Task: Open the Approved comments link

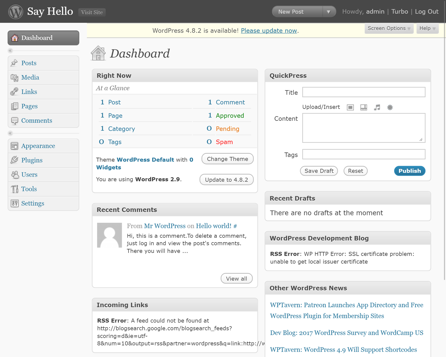Action: click(x=230, y=116)
